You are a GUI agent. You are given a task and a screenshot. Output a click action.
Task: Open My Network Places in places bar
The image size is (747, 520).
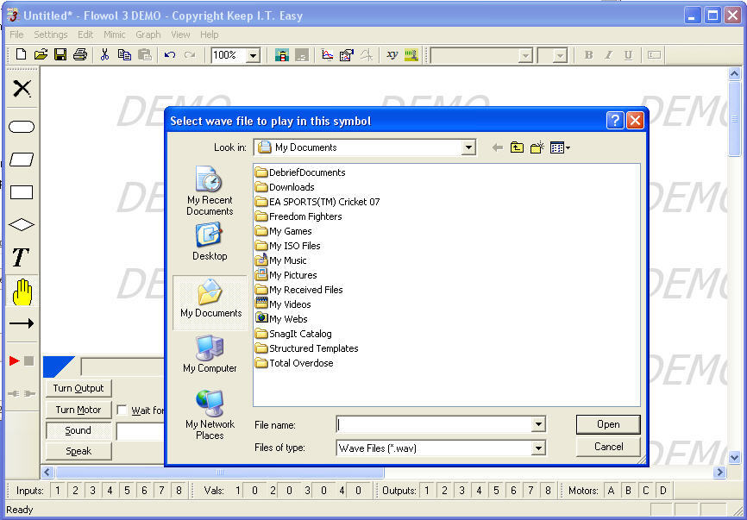click(x=210, y=414)
